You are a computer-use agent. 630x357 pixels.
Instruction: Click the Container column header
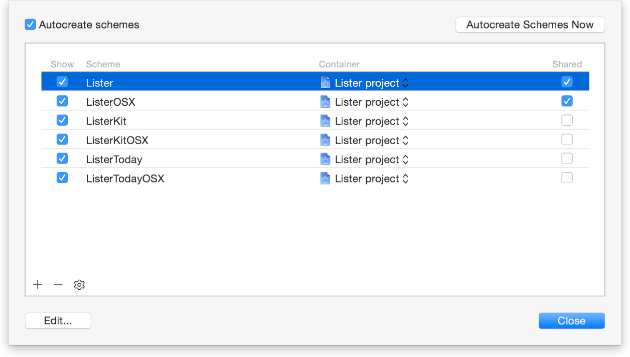point(339,64)
